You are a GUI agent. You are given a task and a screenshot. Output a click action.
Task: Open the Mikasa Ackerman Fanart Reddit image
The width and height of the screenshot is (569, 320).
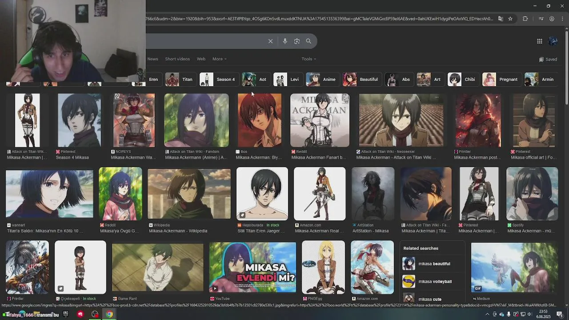click(x=320, y=120)
